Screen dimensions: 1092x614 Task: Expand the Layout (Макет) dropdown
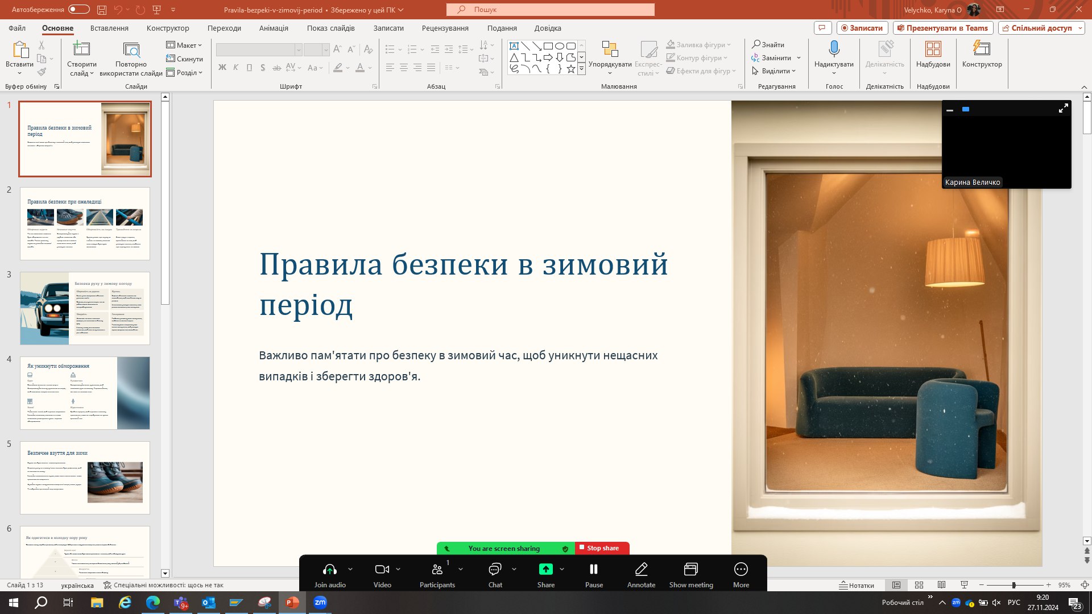click(184, 45)
